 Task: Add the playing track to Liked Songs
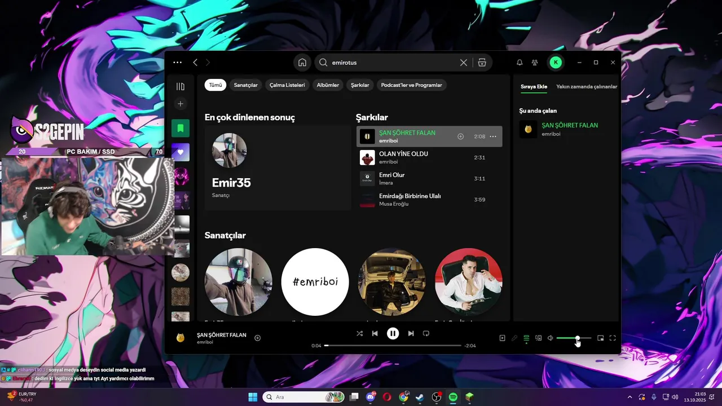(x=257, y=338)
